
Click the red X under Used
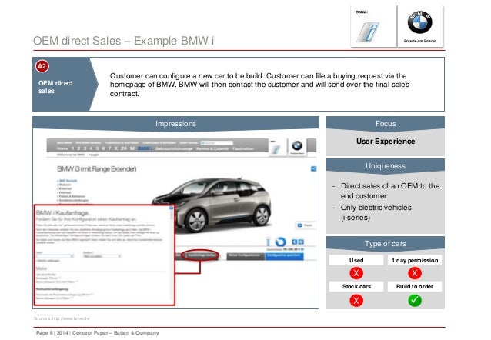tap(356, 273)
